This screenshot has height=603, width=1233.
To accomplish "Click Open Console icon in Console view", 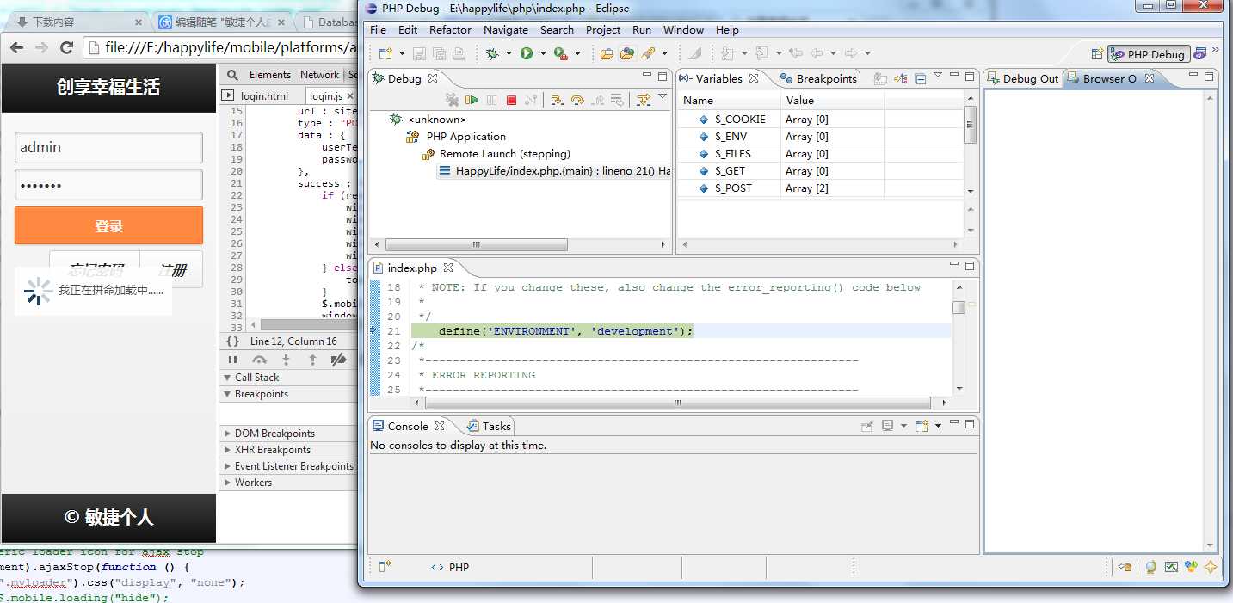I will pos(921,426).
